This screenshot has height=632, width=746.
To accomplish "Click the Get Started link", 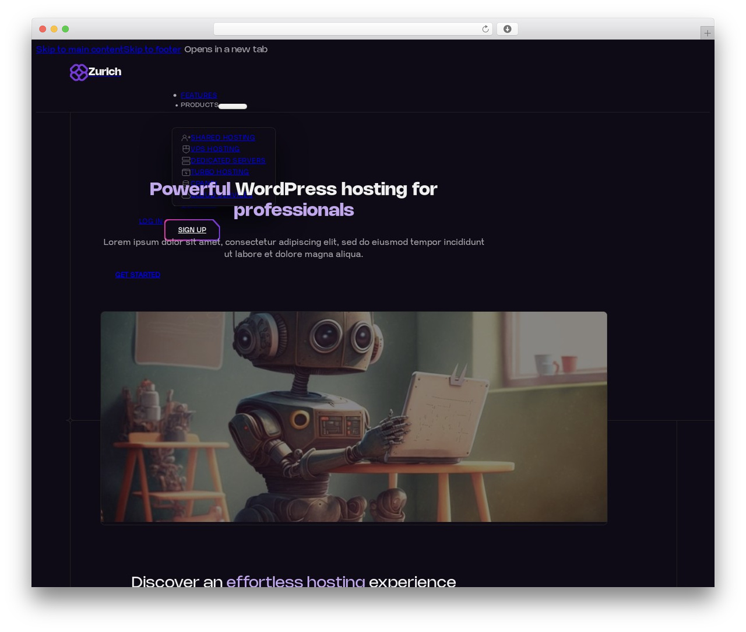I will pyautogui.click(x=138, y=275).
